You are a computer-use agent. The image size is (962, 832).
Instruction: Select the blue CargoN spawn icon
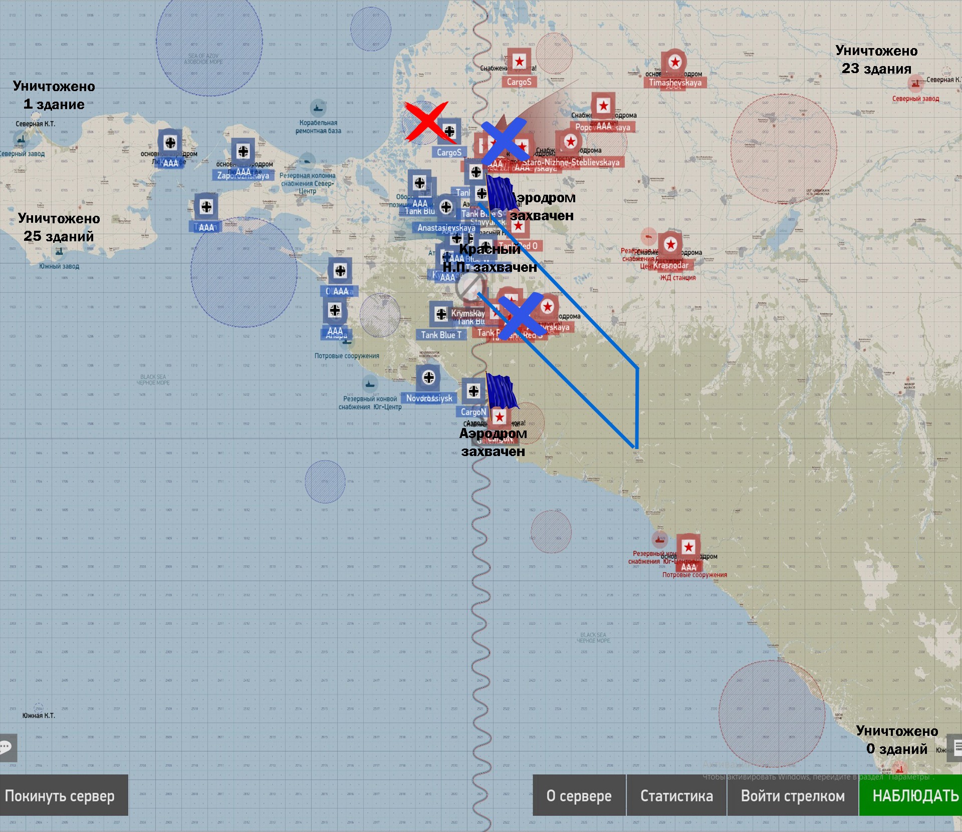tap(473, 391)
